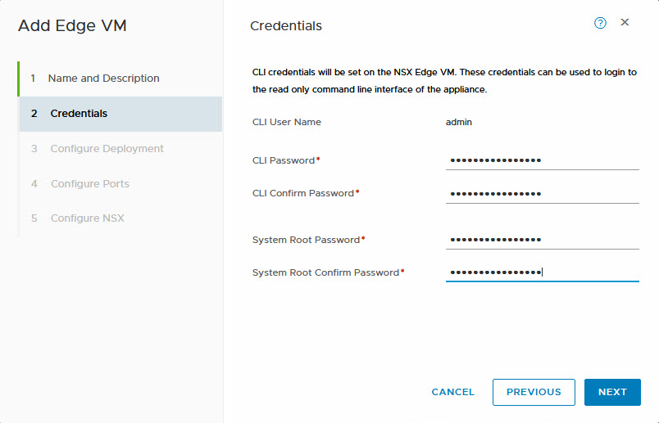The height and width of the screenshot is (423, 659).
Task: Select the Credentials wizard step
Action: pos(79,114)
